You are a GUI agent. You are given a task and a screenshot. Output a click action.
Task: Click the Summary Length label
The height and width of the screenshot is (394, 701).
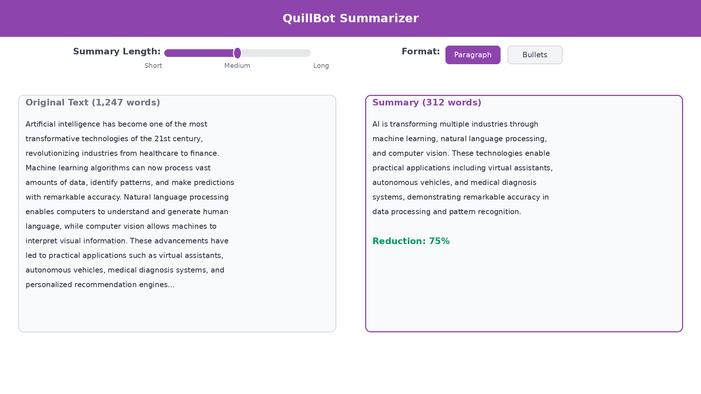(x=116, y=51)
